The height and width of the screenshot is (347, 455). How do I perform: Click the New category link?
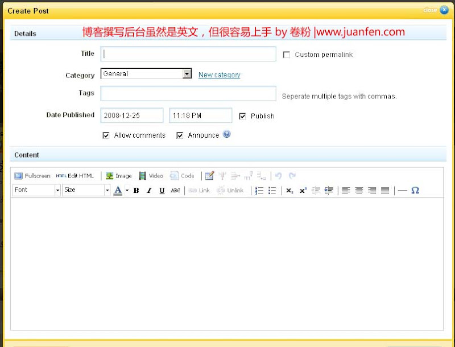[x=220, y=75]
